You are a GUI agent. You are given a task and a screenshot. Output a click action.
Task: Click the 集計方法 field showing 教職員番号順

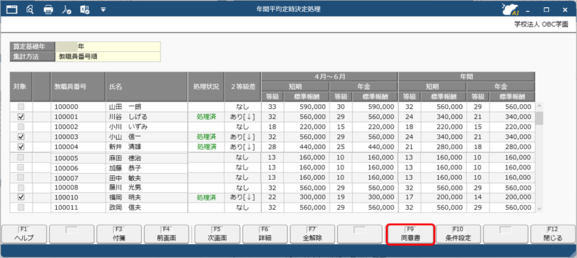pyautogui.click(x=108, y=57)
